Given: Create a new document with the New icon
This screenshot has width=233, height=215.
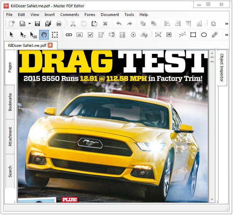Looking at the screenshot, I should [12, 24].
